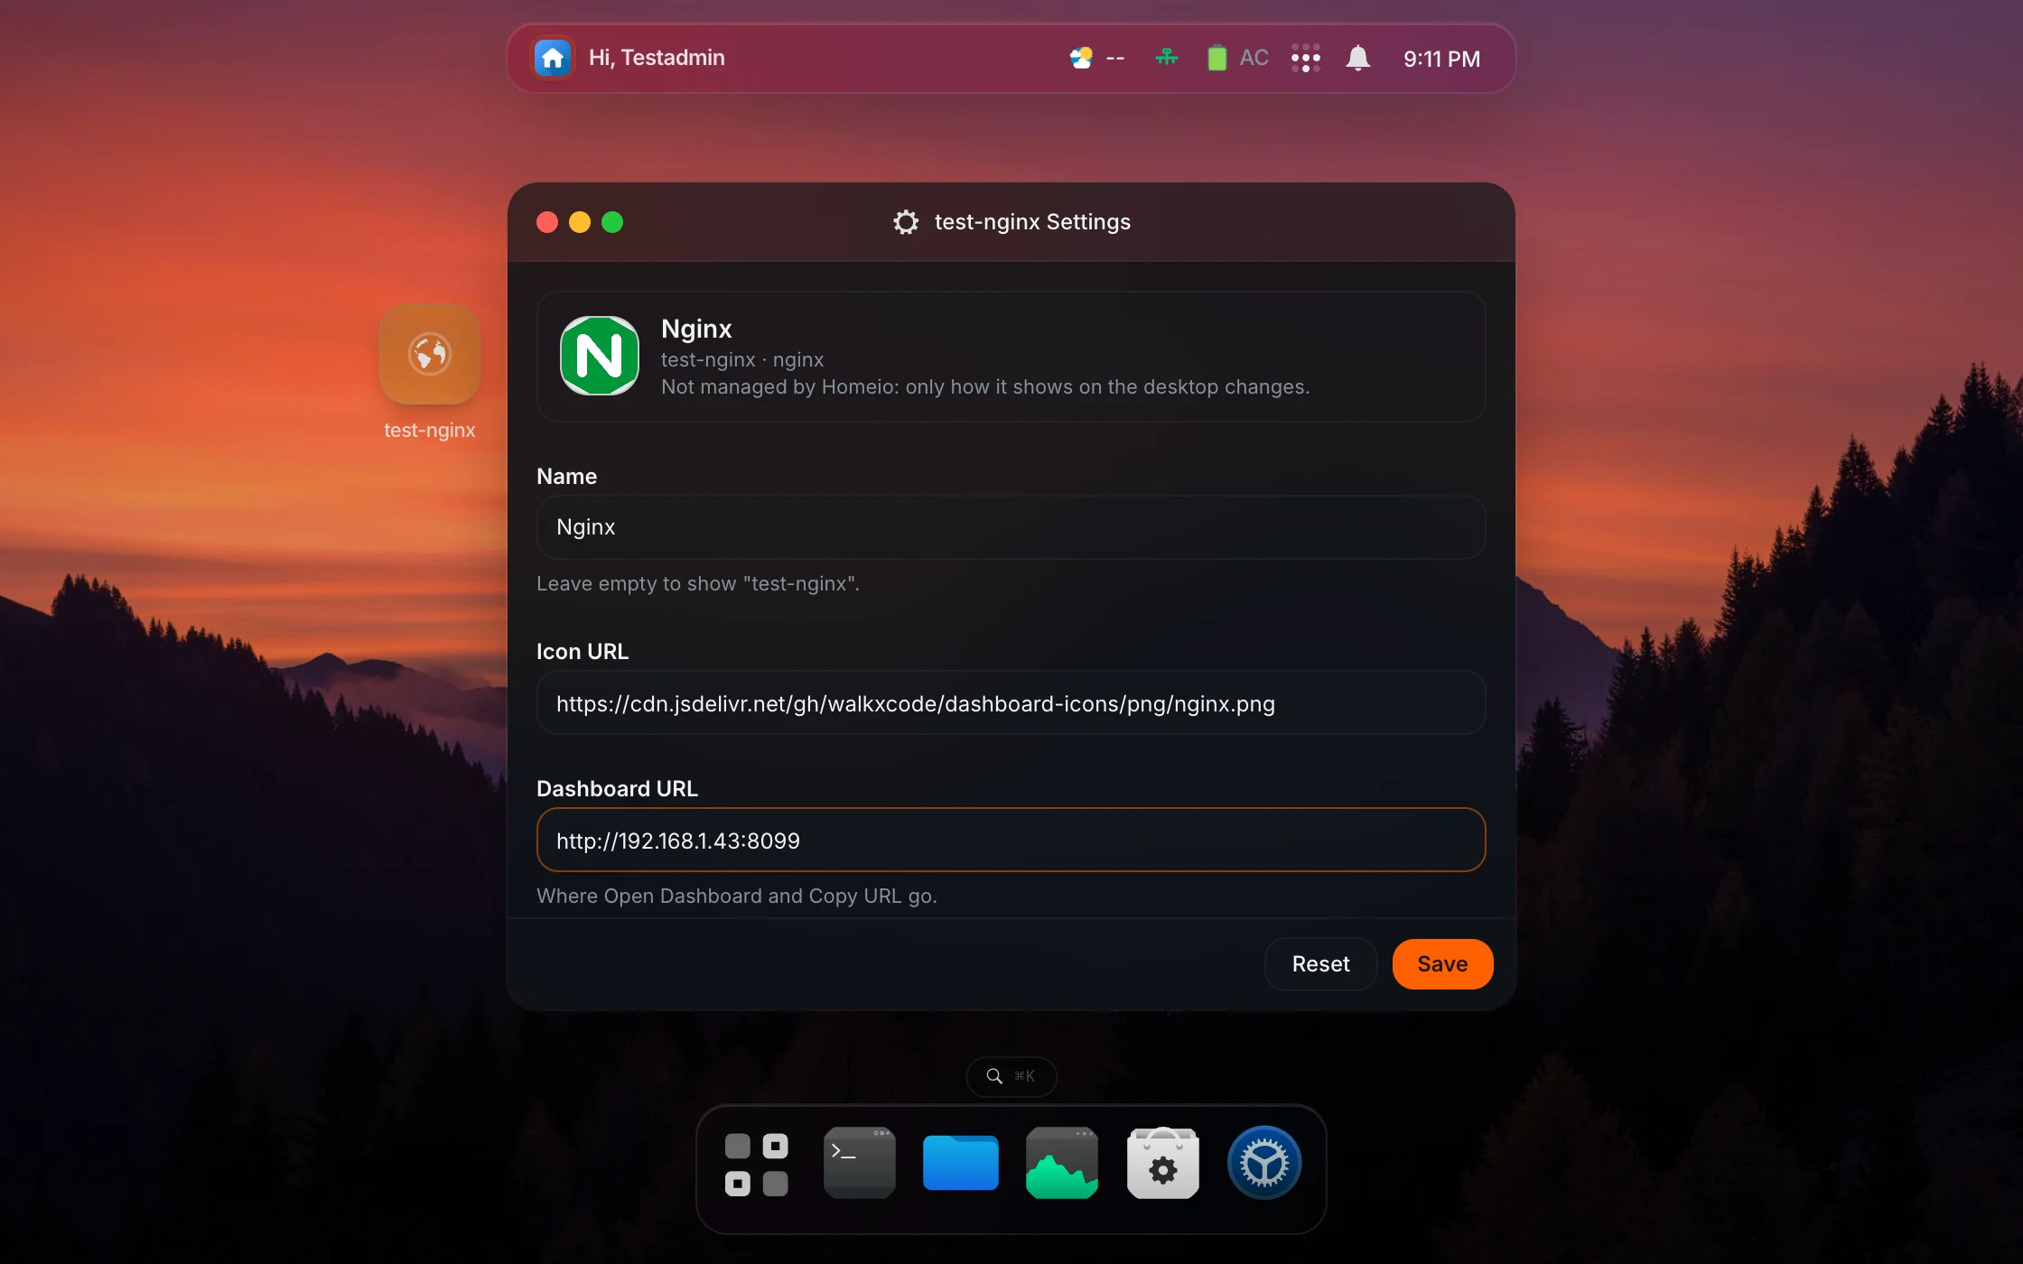2023x1264 pixels.
Task: Save the test-nginx settings
Action: (x=1442, y=964)
